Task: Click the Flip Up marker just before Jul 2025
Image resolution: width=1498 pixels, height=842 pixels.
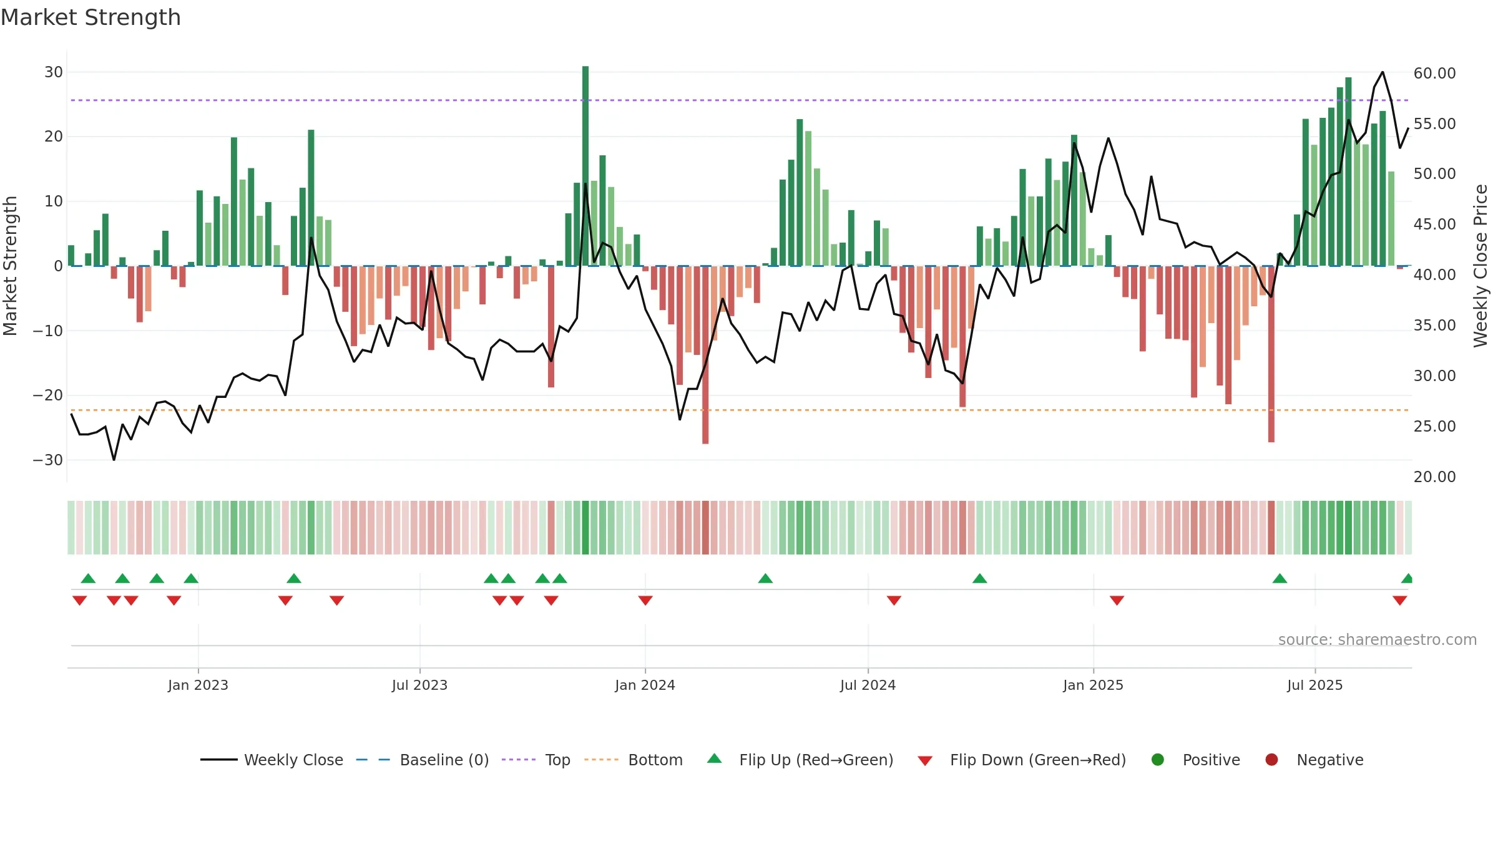Action: coord(1280,578)
